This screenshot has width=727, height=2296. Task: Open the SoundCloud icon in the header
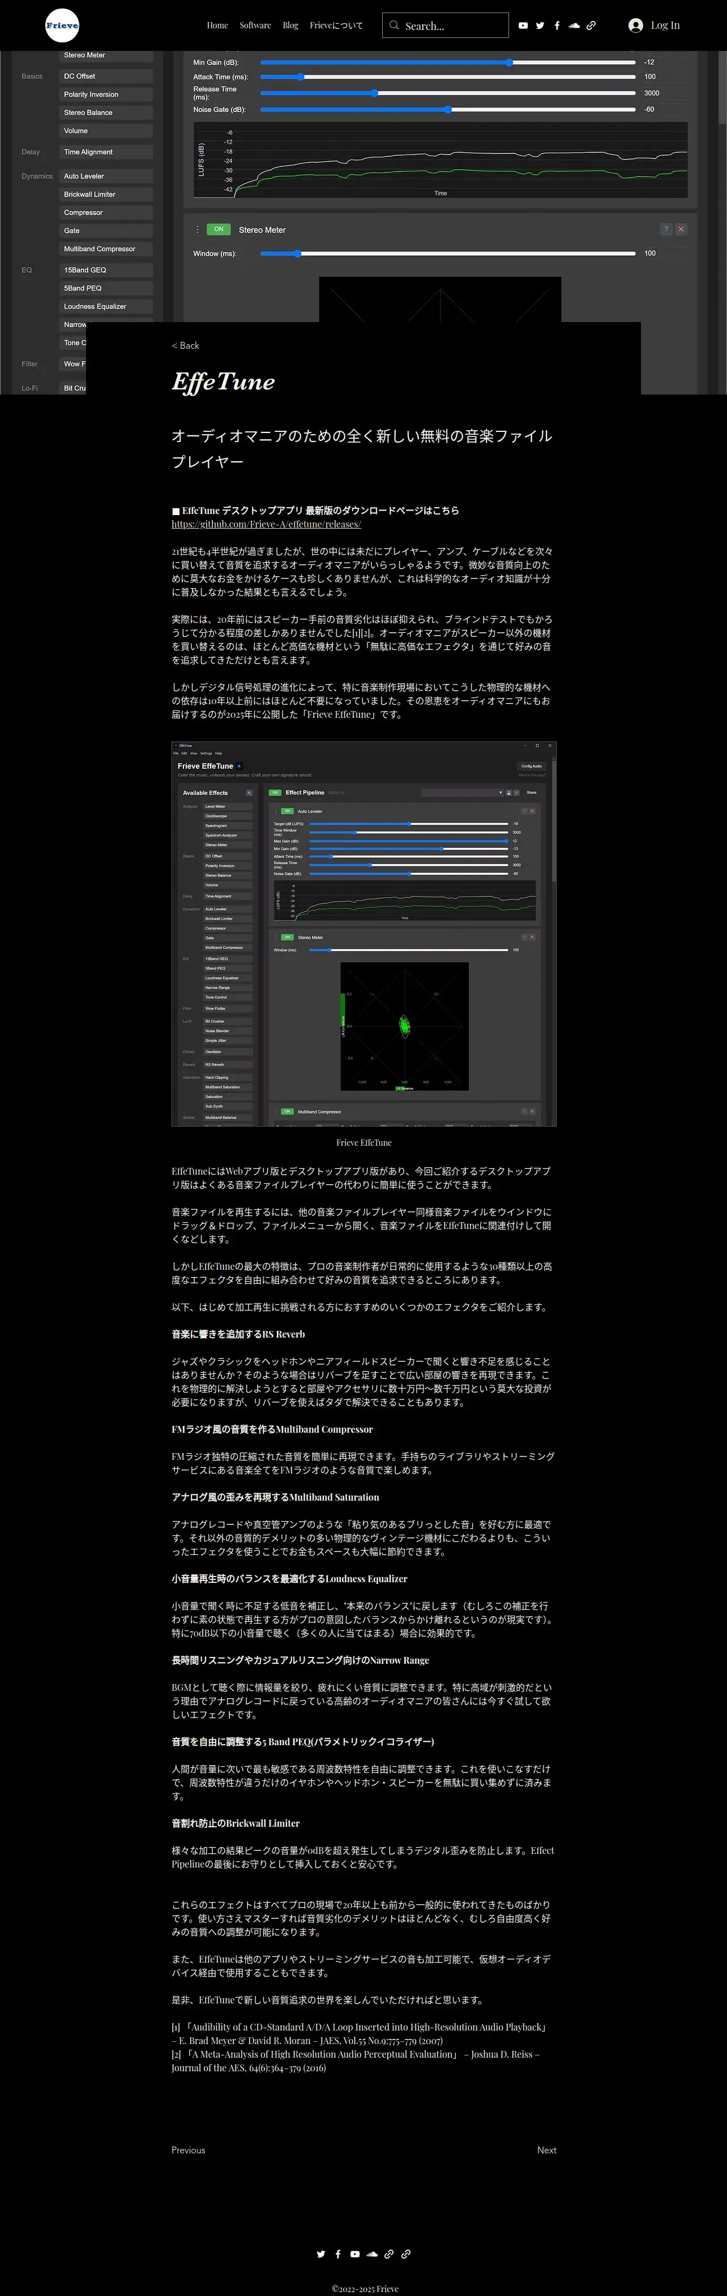[574, 26]
